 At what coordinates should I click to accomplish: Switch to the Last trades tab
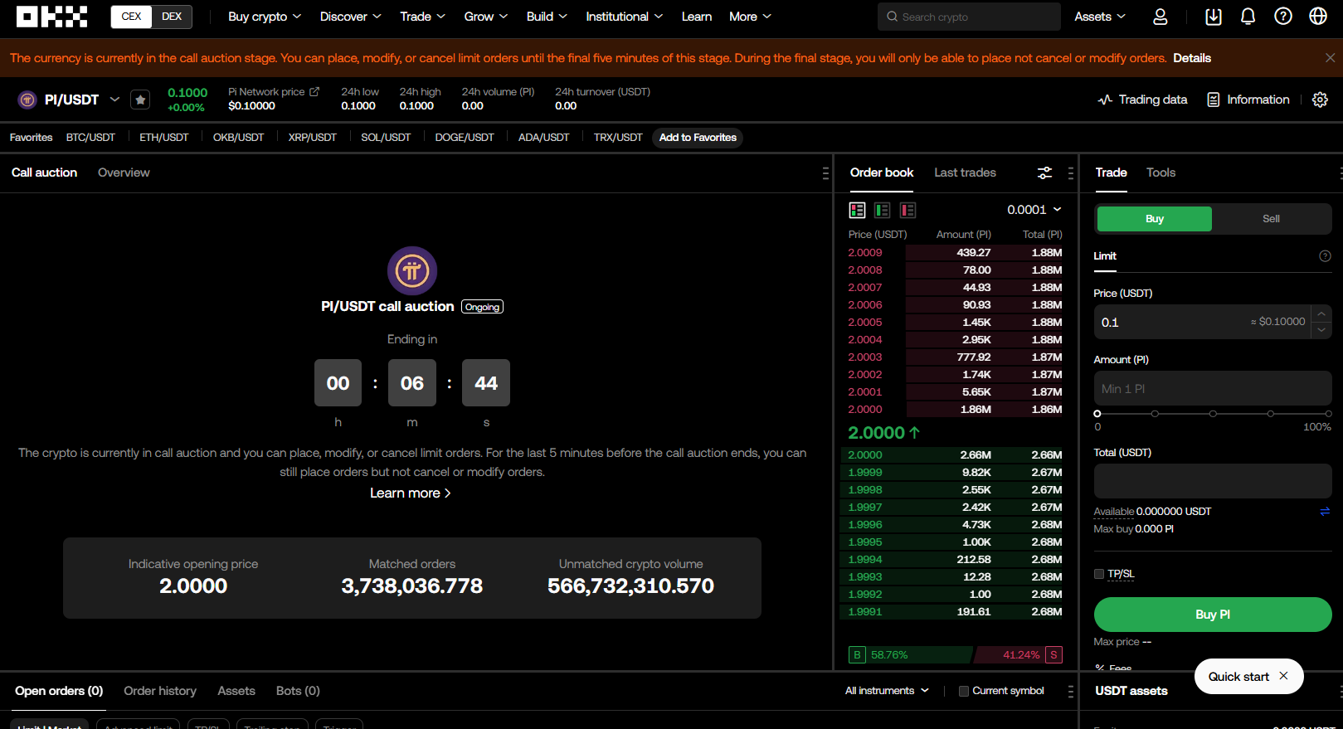pyautogui.click(x=965, y=173)
